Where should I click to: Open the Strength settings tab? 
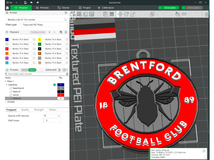click(x=39, y=110)
